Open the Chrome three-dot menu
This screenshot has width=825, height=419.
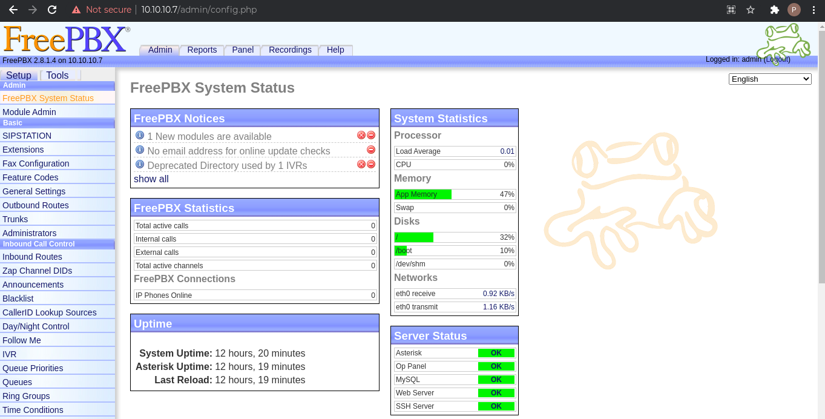pos(813,10)
